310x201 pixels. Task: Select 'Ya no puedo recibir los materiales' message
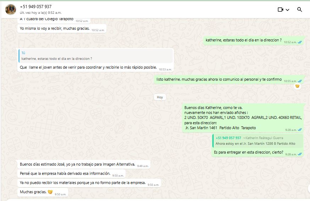82,183
